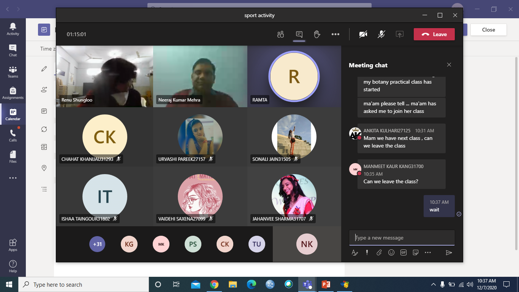
Task: Open the GIF picker in chat
Action: click(x=403, y=252)
